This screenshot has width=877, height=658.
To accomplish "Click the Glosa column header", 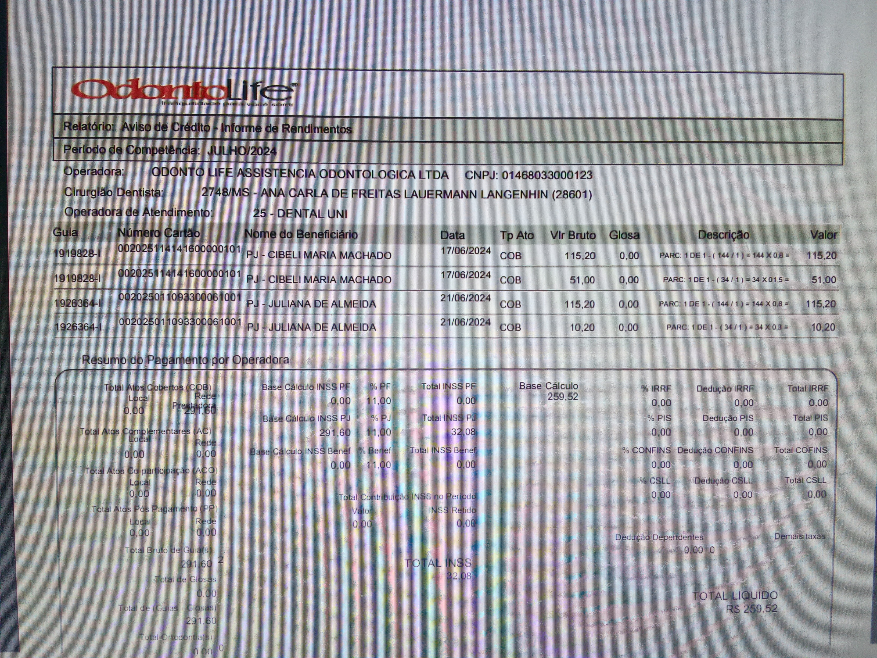I will pyautogui.click(x=624, y=235).
